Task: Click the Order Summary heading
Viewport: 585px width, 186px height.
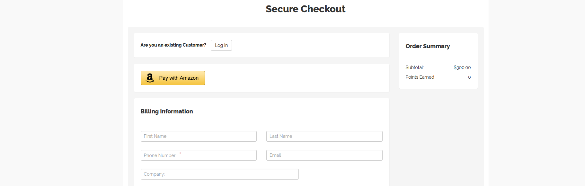Action: 428,46
